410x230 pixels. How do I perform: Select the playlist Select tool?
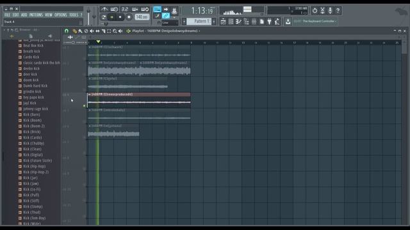coord(109,31)
